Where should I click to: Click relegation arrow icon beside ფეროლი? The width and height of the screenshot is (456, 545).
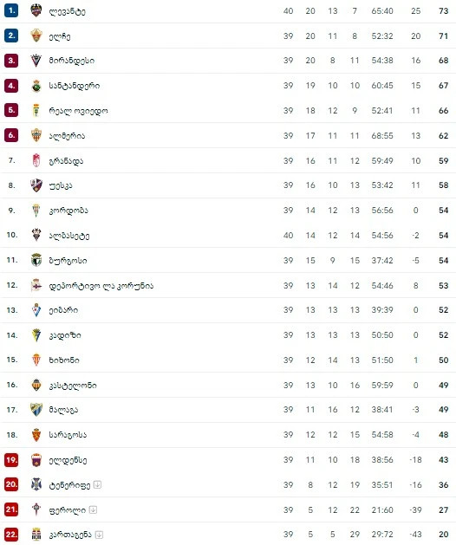point(93,509)
